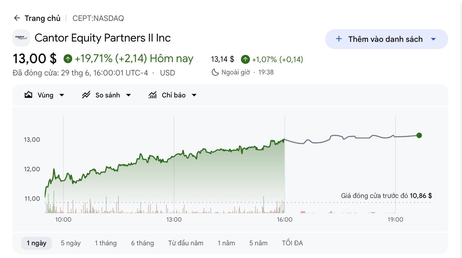Click the Cantor Equity Partners II Inc title
This screenshot has height=258, width=462.
(x=103, y=38)
